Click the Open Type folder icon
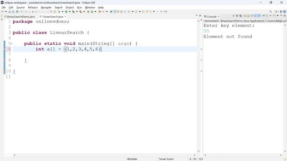 (x=100, y=12)
